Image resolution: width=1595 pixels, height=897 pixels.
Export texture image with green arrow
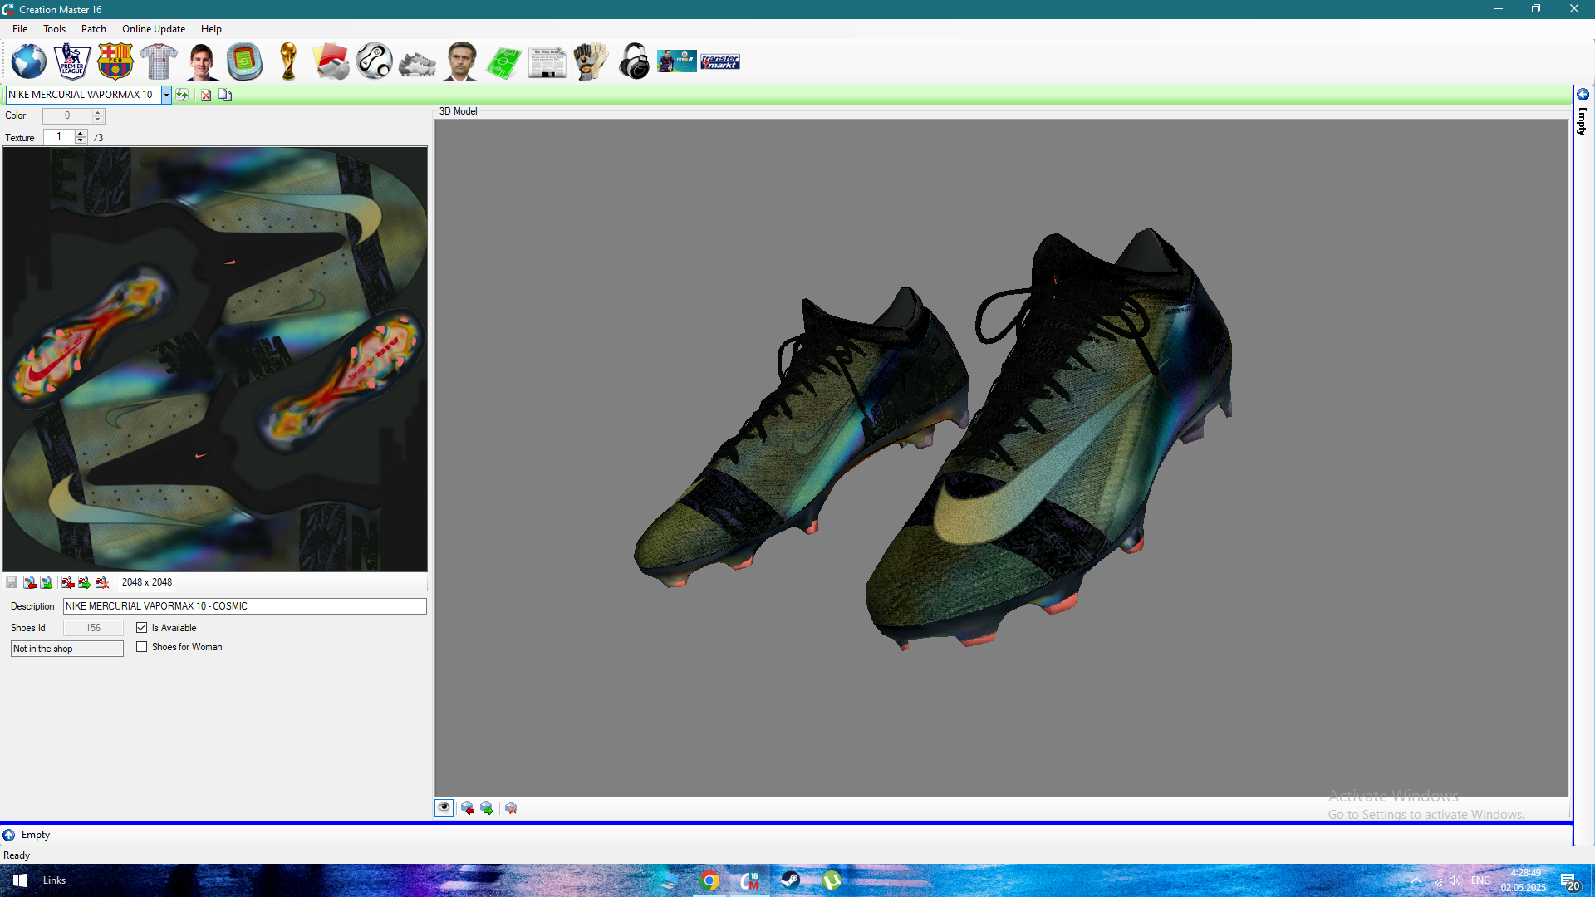tap(47, 582)
